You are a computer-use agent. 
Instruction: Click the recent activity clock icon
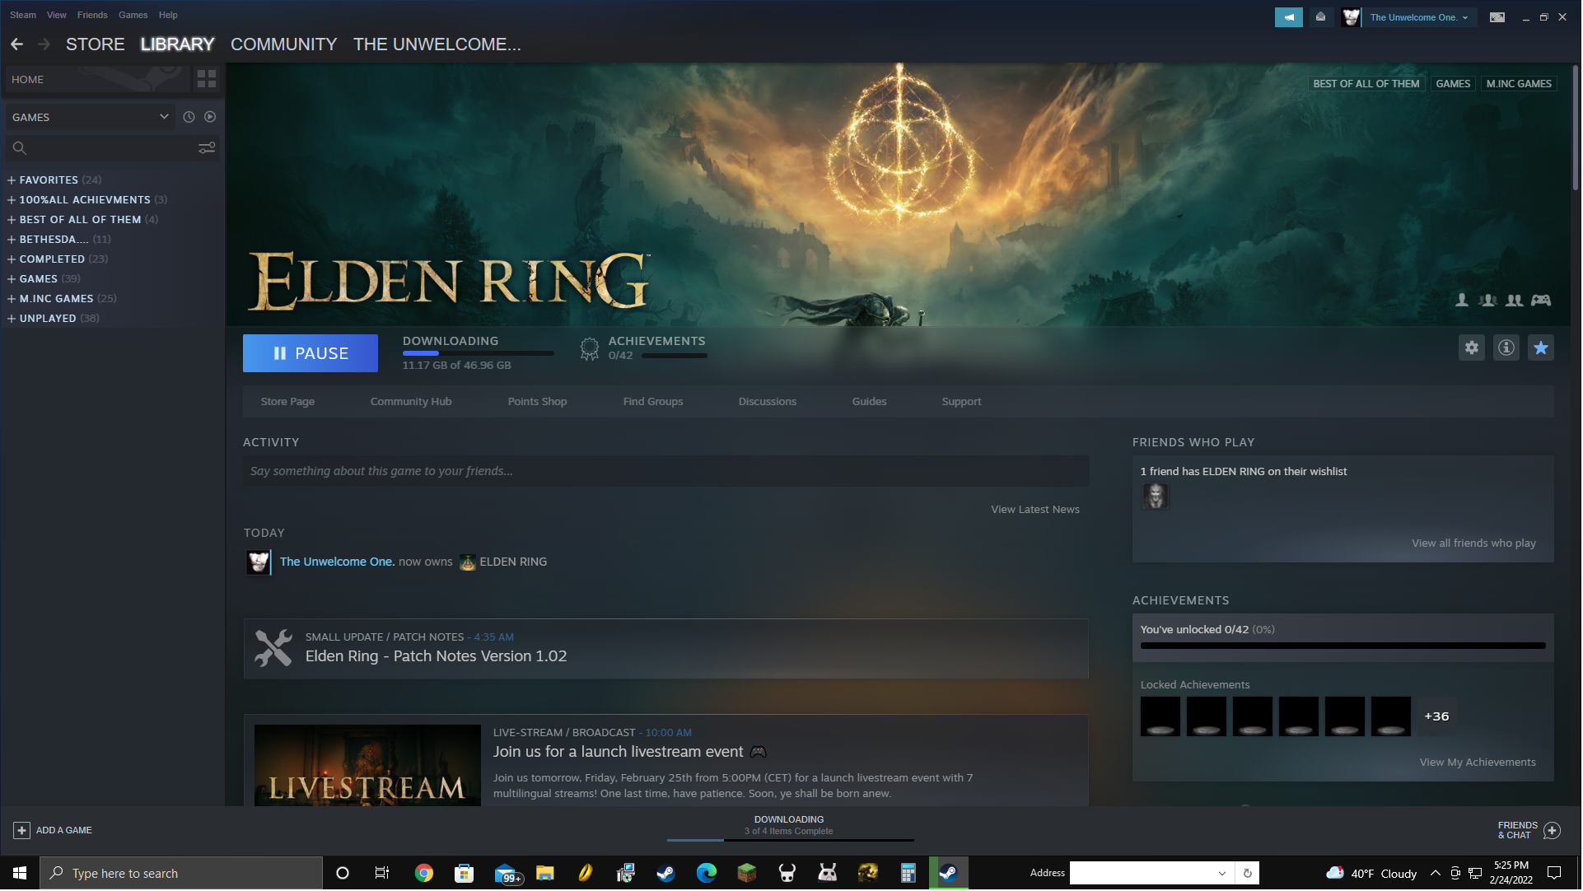pos(189,117)
